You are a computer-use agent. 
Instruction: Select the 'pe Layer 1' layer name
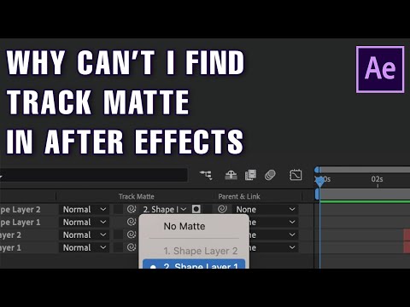pos(20,223)
